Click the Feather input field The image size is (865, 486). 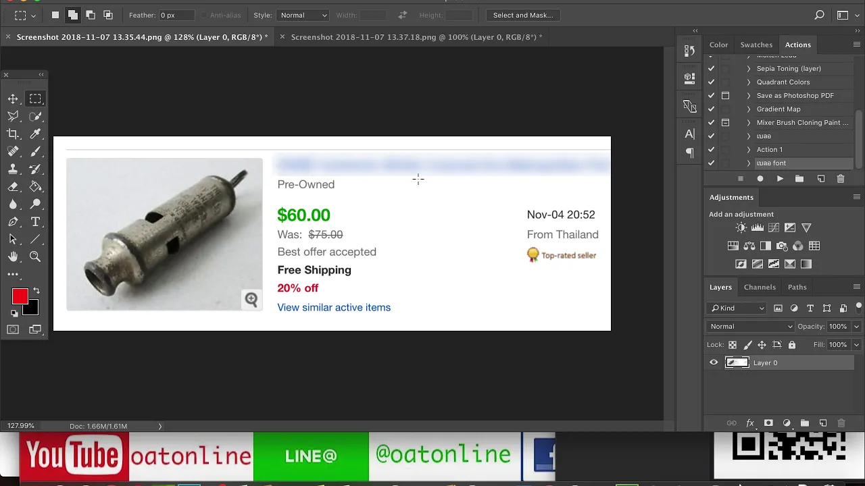[177, 15]
